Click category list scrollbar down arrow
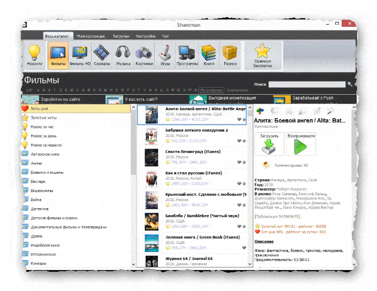 [x=133, y=264]
